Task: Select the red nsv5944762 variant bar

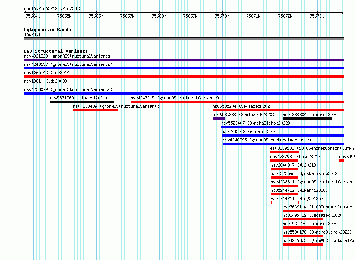Action: (284, 194)
